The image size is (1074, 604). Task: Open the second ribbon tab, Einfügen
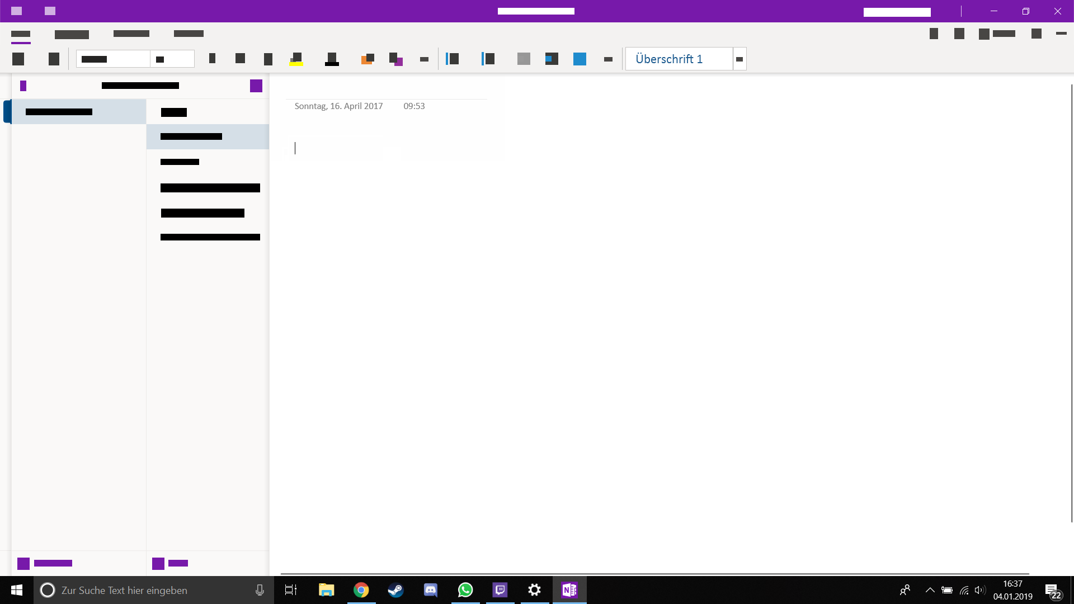(72, 34)
